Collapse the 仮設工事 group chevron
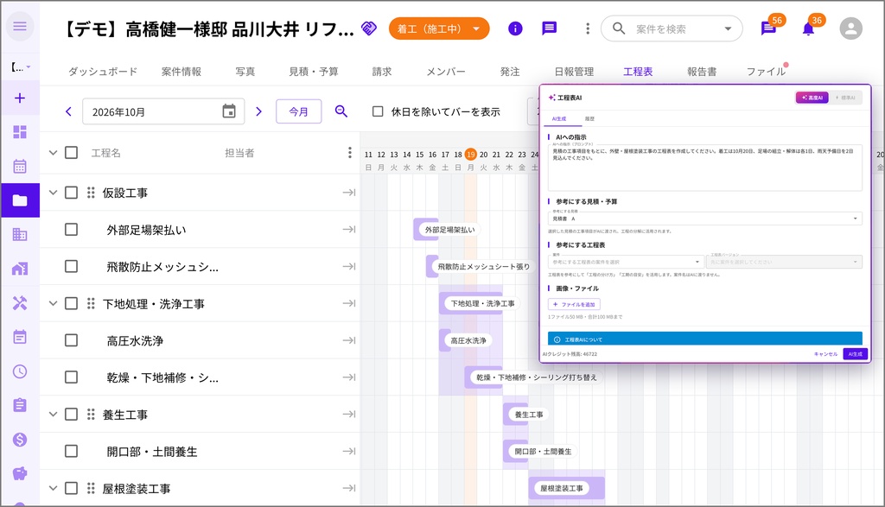This screenshot has height=507, width=885. click(53, 193)
